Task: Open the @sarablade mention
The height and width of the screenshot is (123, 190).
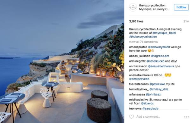Action: 150,108
